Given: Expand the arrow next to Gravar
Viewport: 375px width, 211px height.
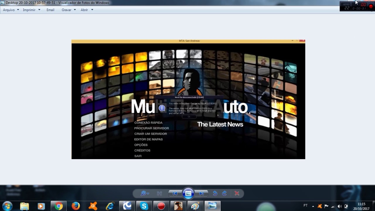Looking at the screenshot, I should pyautogui.click(x=75, y=10).
